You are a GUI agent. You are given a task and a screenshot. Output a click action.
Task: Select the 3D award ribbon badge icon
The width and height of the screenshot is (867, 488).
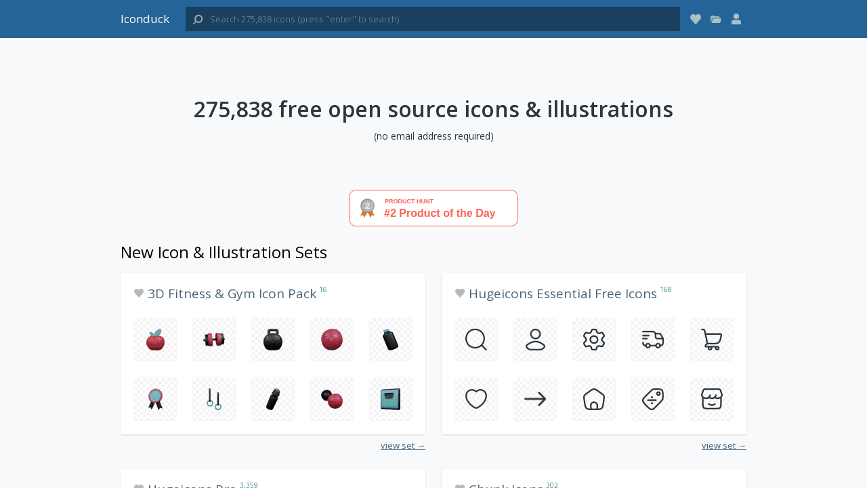point(155,399)
